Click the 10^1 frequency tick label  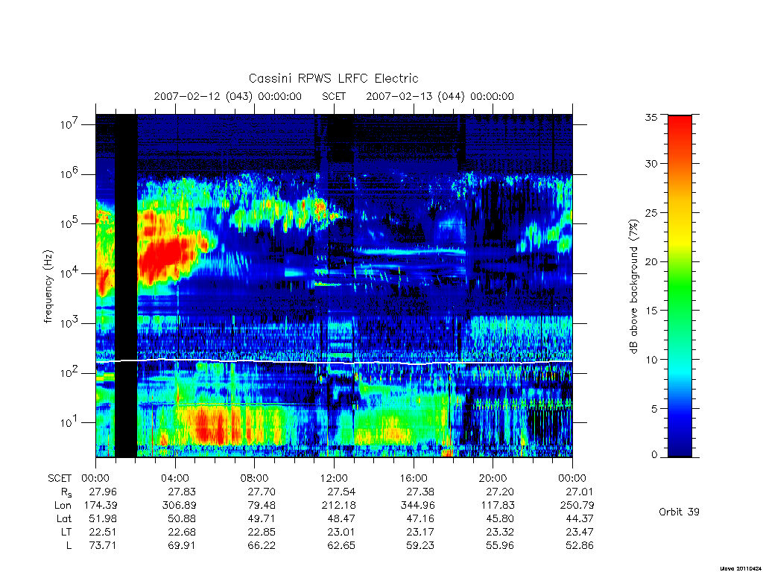tap(69, 422)
